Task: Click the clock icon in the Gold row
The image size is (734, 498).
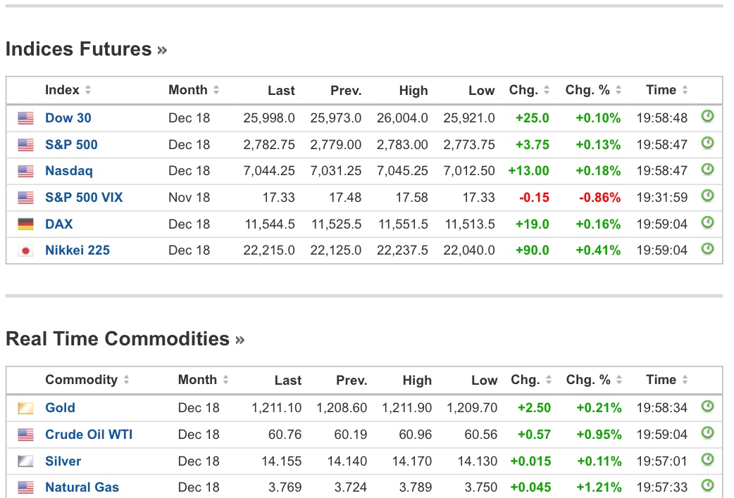Action: 707,407
